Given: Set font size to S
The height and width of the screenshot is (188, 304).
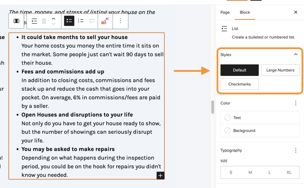Looking at the screenshot, I should (231, 172).
